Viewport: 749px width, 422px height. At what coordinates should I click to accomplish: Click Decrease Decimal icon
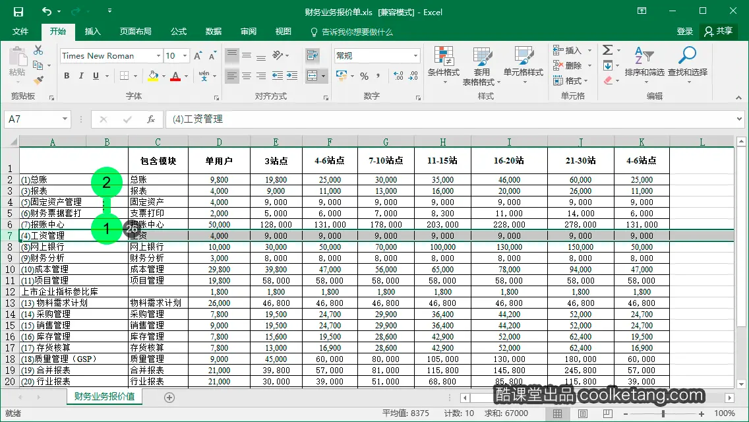413,76
